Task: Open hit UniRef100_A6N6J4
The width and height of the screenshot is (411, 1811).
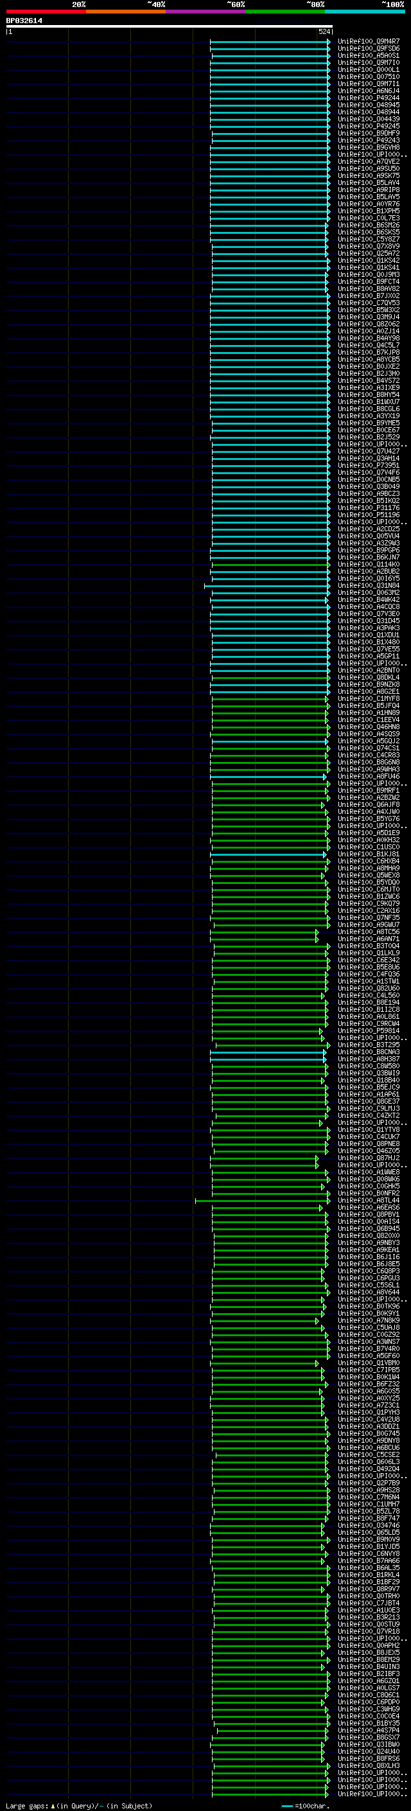Action: point(369,91)
